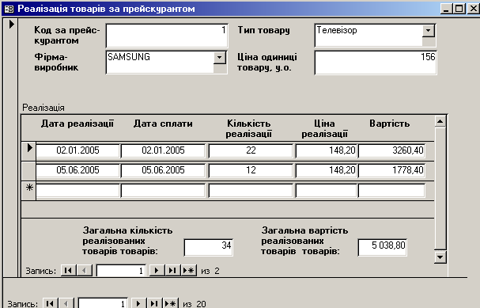Viewport: 480px width, 308px height.
Task: Click Дата сплати cell 02.01.2005
Action: pos(163,150)
